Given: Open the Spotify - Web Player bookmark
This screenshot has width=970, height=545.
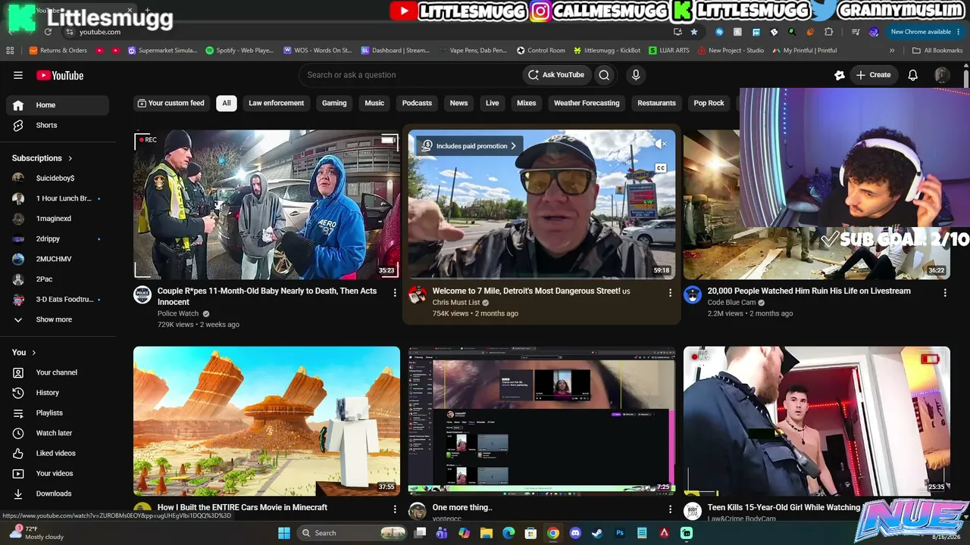Looking at the screenshot, I should pos(239,51).
